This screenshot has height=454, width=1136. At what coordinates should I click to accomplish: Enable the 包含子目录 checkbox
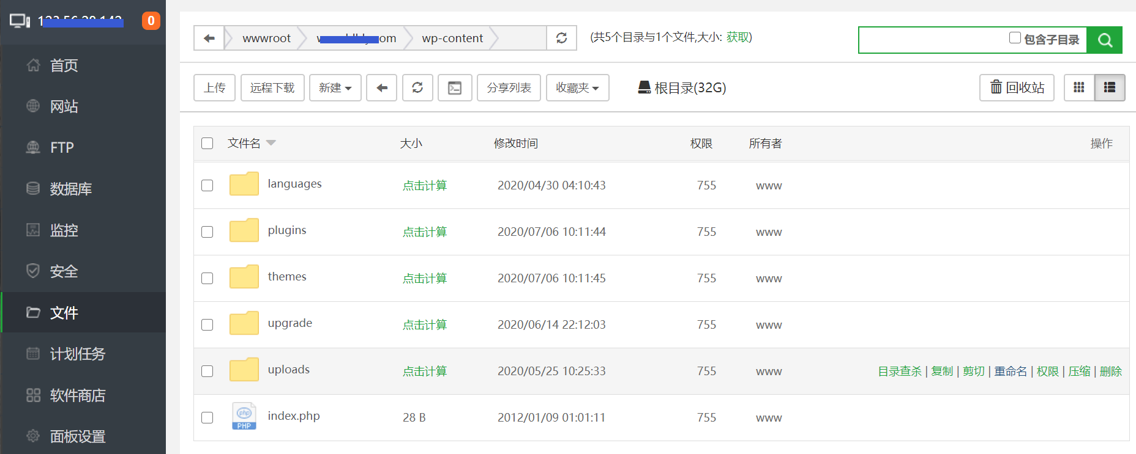[1015, 38]
